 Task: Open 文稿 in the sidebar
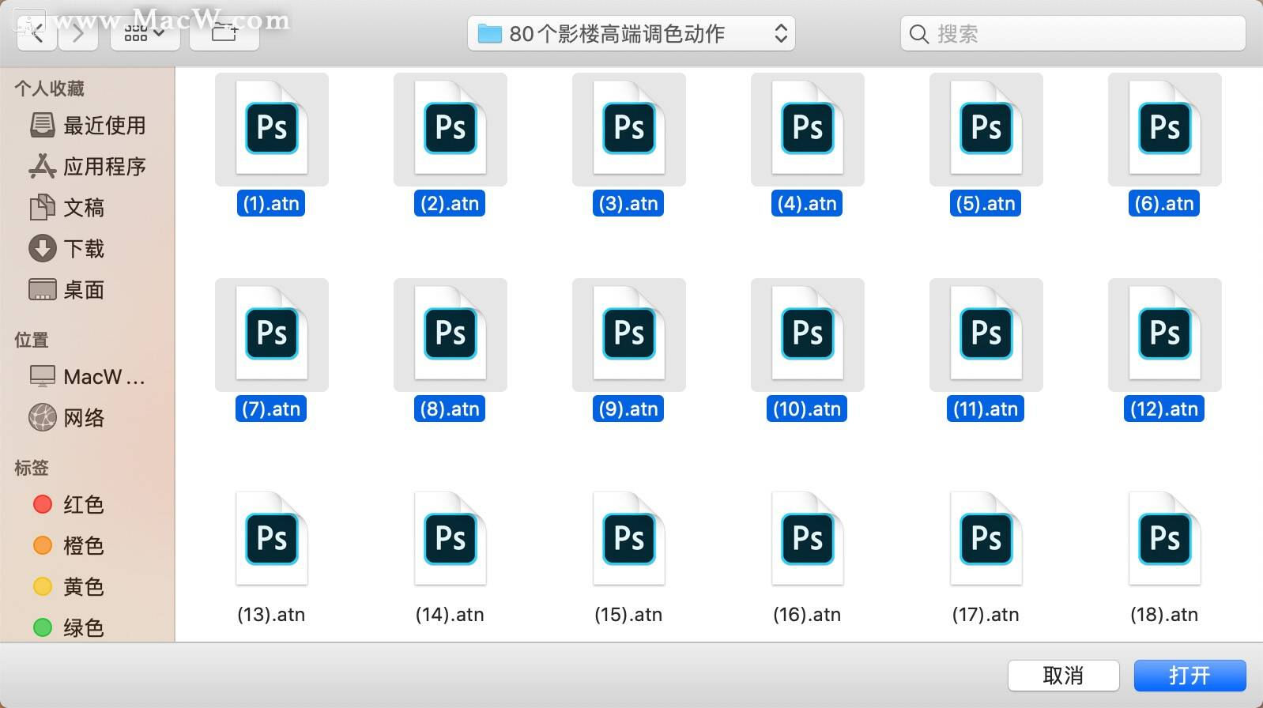[68, 208]
